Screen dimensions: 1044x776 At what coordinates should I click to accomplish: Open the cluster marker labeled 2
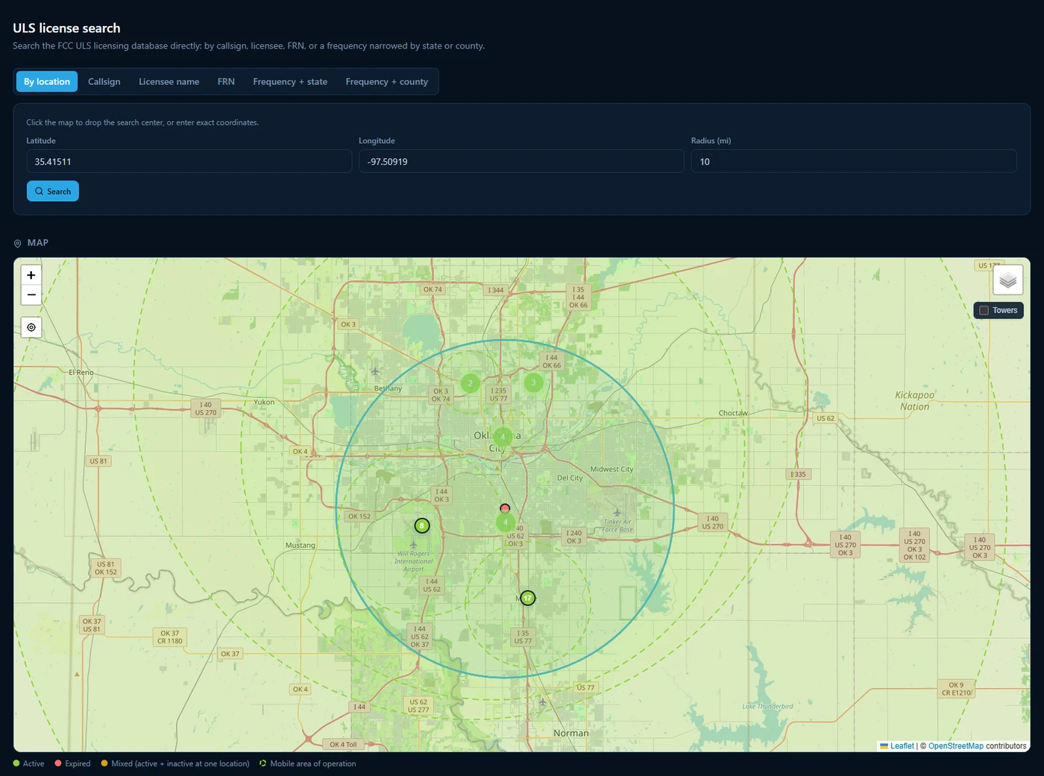pyautogui.click(x=470, y=383)
